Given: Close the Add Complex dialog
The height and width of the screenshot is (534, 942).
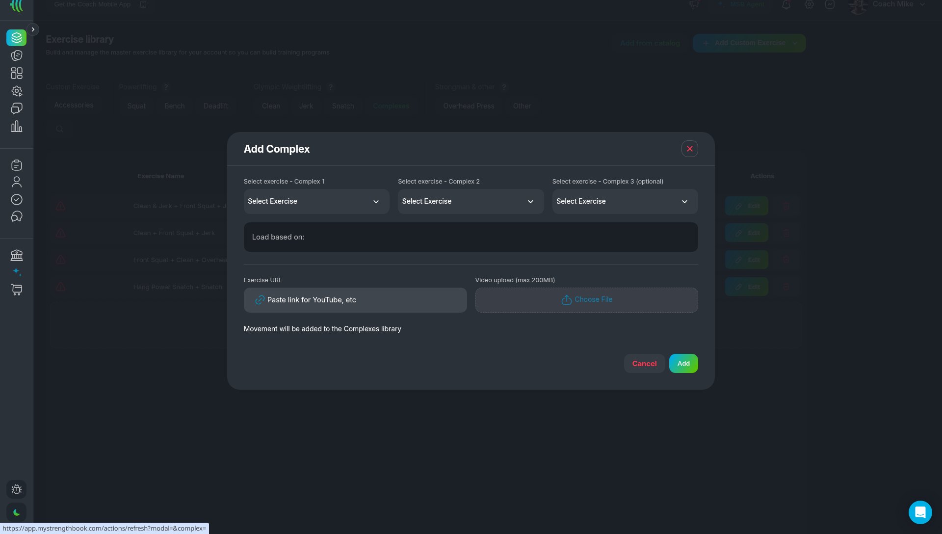Looking at the screenshot, I should pos(689,149).
